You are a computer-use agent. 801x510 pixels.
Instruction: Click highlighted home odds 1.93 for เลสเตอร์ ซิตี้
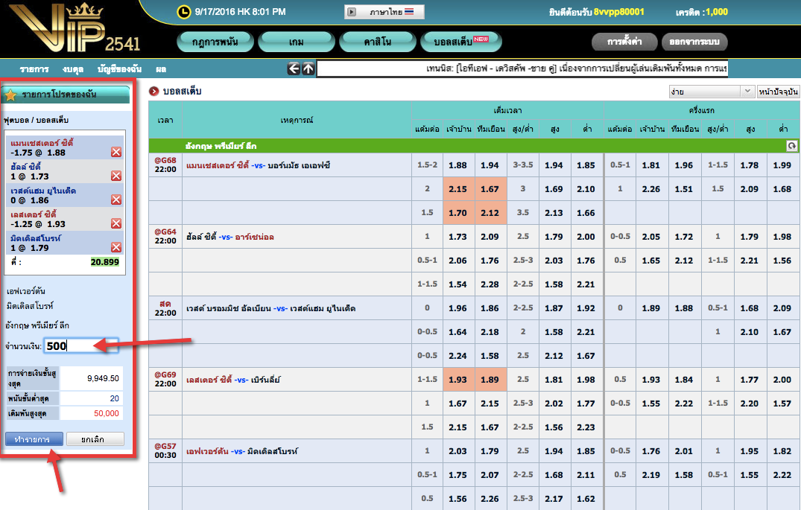pyautogui.click(x=458, y=380)
